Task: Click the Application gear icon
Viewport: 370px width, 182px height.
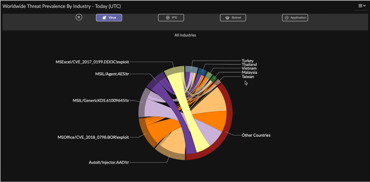Action: click(286, 17)
